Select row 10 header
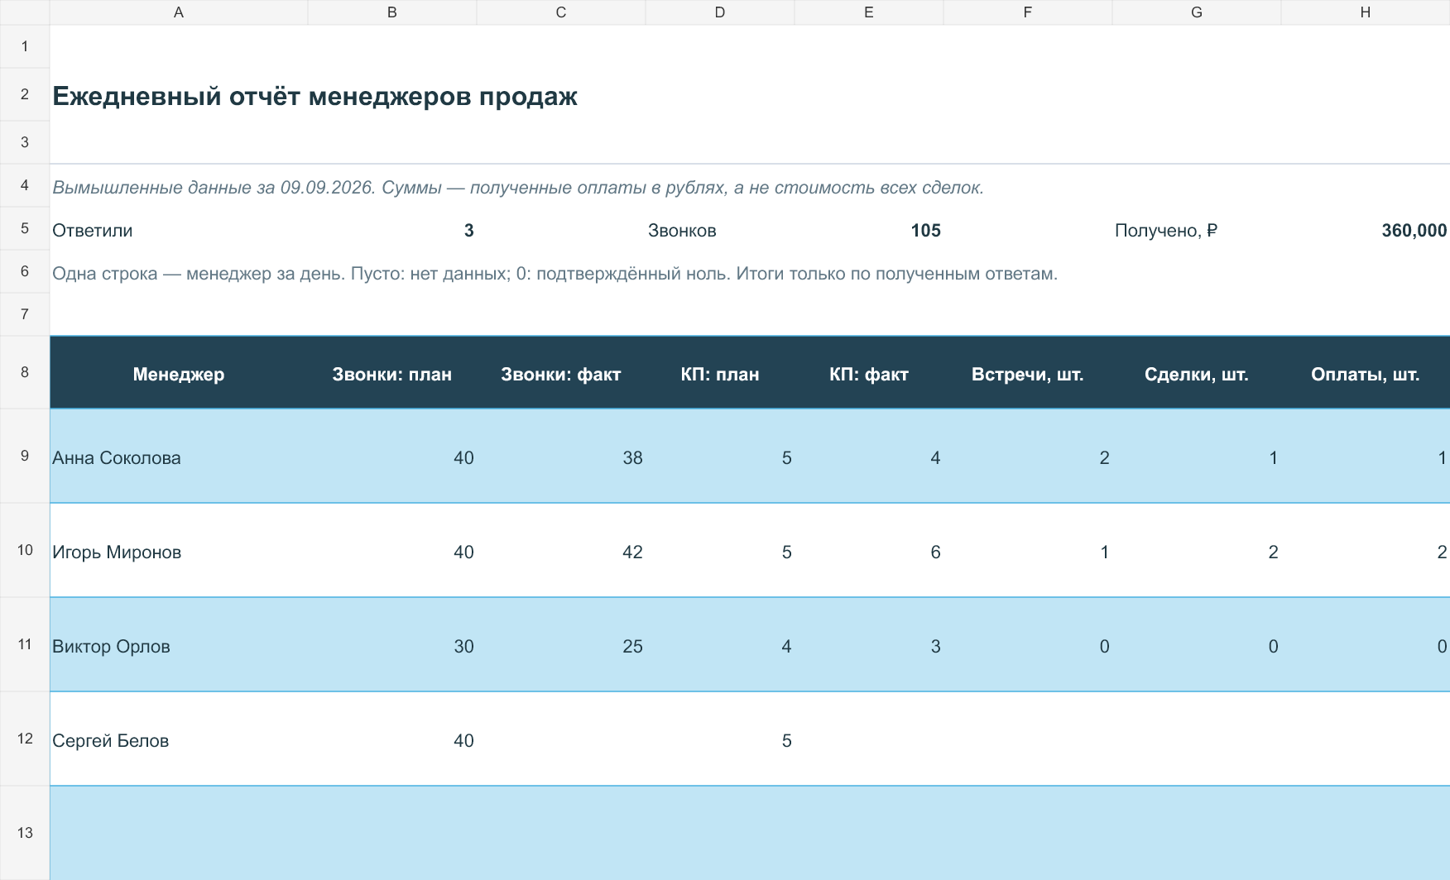Viewport: 1450px width, 880px height. (x=25, y=550)
